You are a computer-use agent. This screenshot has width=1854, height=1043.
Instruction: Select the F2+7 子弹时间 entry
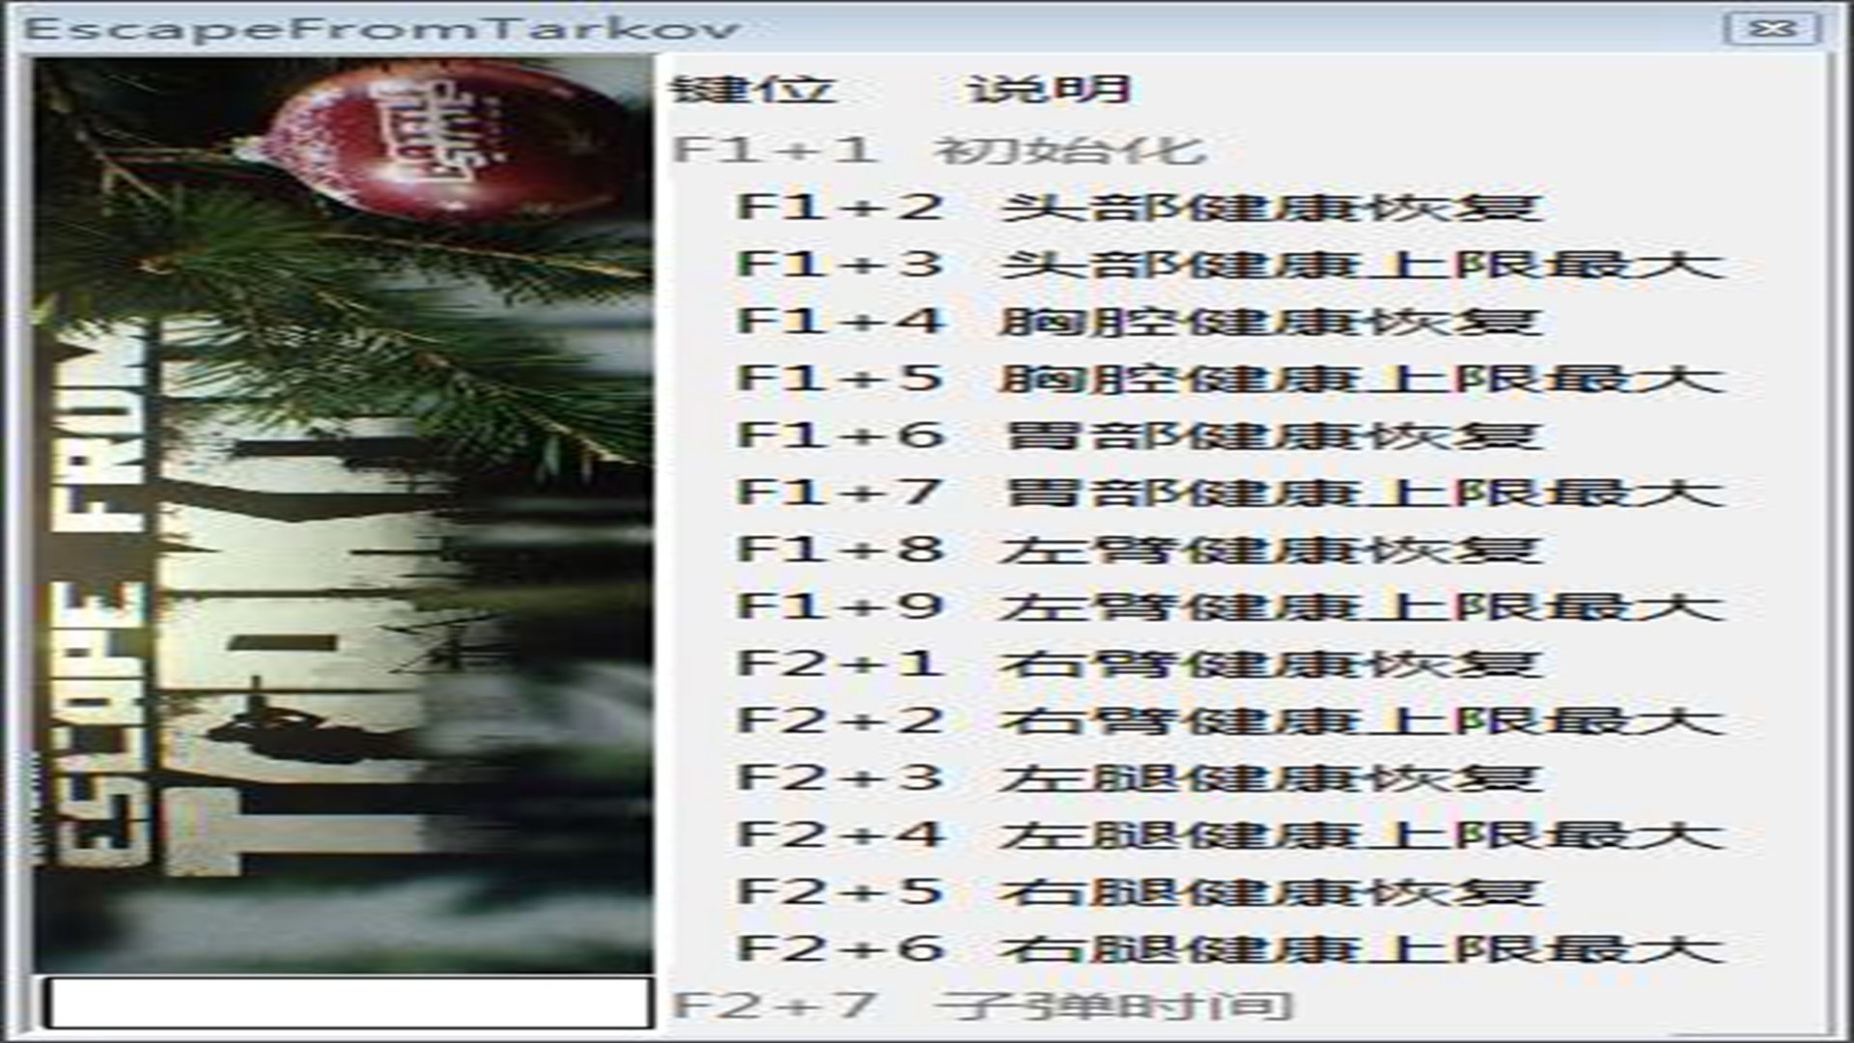point(982,1005)
